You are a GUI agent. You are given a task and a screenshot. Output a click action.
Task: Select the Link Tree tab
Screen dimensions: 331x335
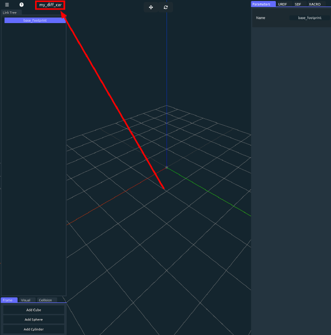[10, 13]
